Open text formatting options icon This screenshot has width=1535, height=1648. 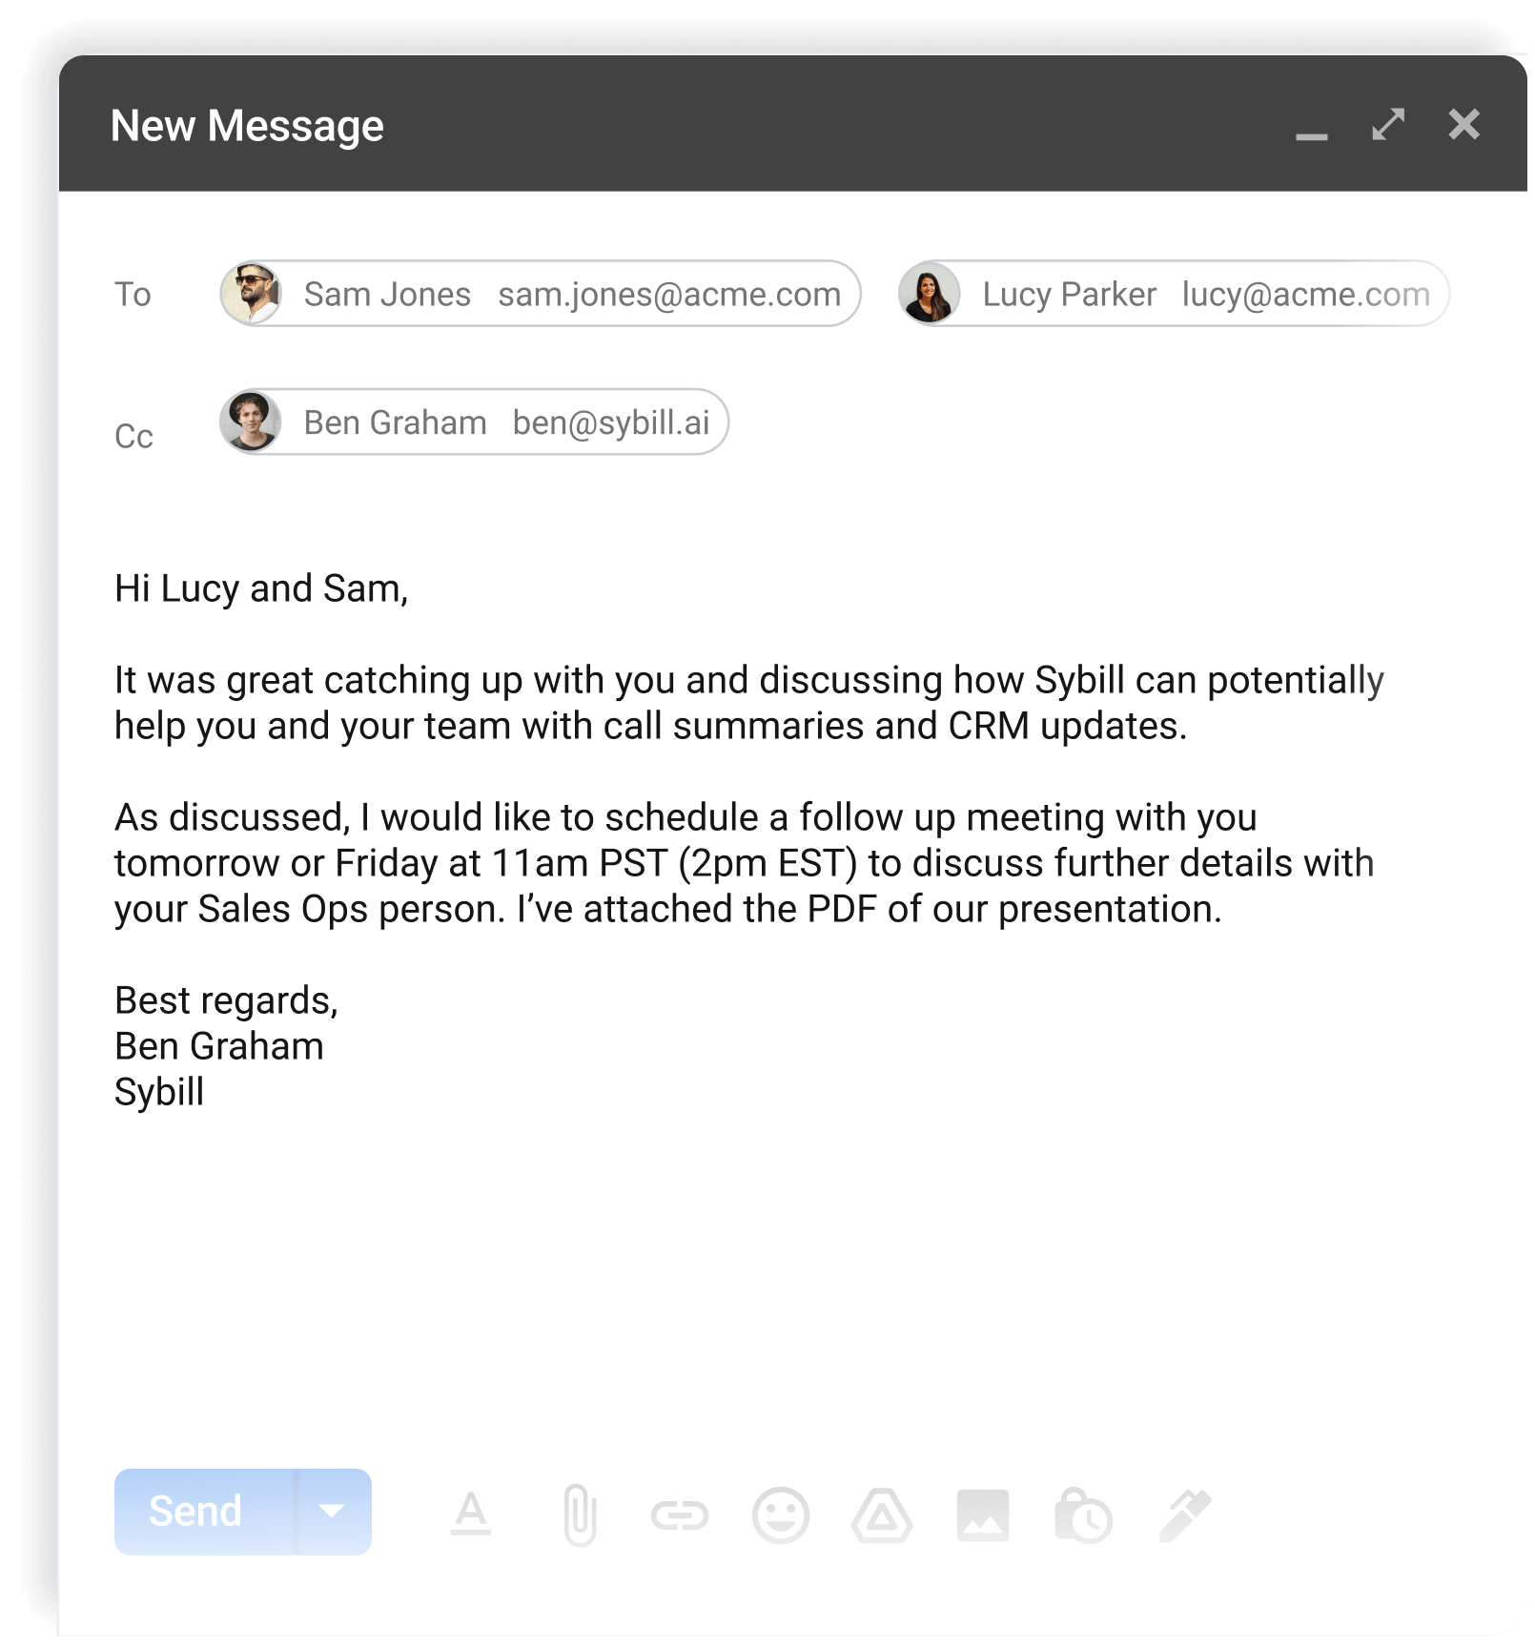471,1514
